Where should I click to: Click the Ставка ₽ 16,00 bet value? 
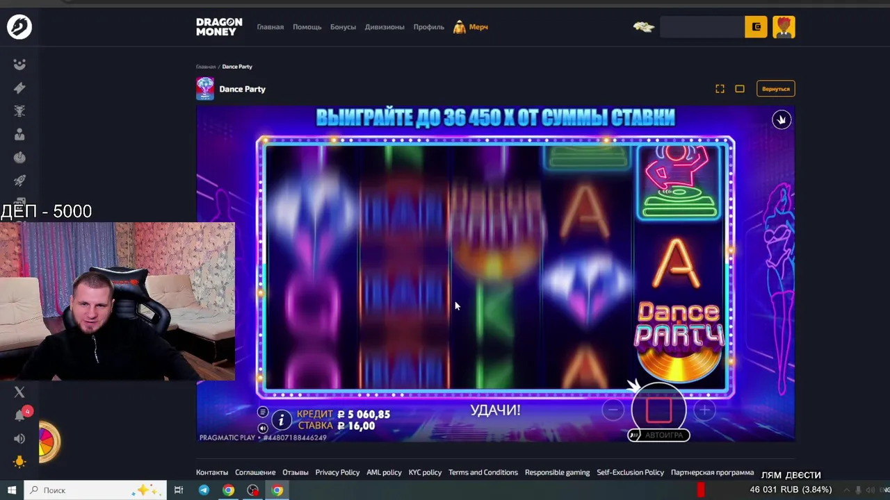[336, 426]
